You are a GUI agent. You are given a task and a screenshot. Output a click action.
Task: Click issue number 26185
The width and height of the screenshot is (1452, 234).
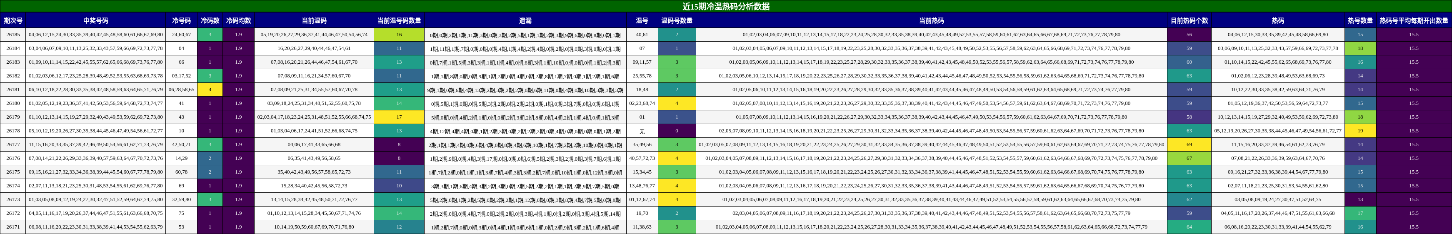point(13,35)
